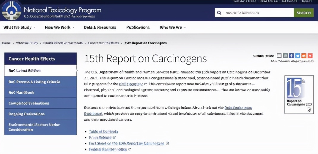Viewport: 318px width, 154px height.
Task: Open the Table of Contents link
Action: [x=103, y=131]
